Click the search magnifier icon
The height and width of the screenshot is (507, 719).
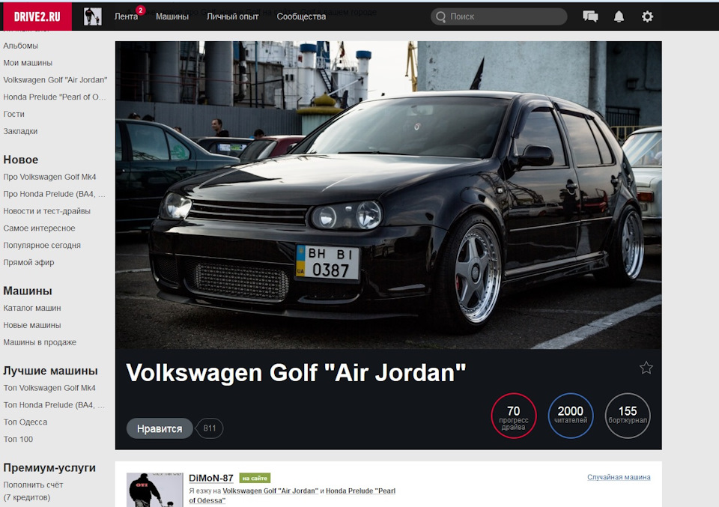[x=440, y=16]
